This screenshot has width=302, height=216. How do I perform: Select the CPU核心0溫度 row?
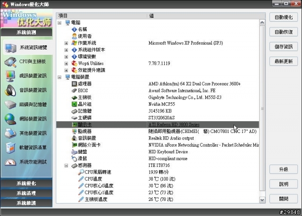click(158, 186)
